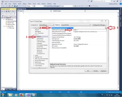Open Firefox from the Windows taskbar

click(x=22, y=95)
